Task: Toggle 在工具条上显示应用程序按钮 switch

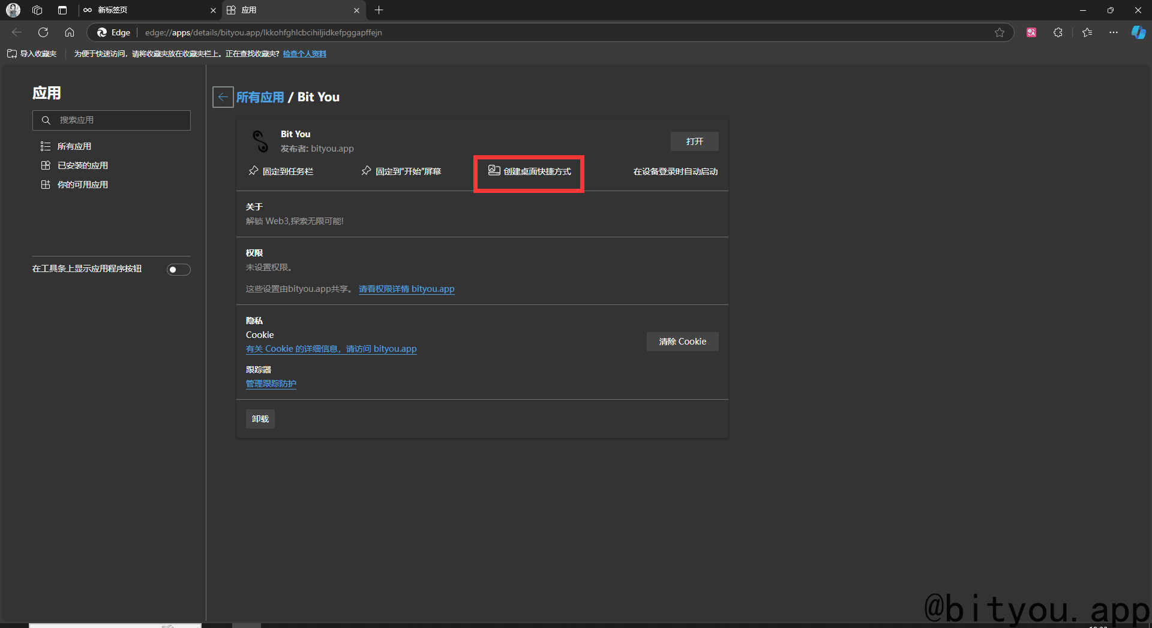Action: (178, 270)
